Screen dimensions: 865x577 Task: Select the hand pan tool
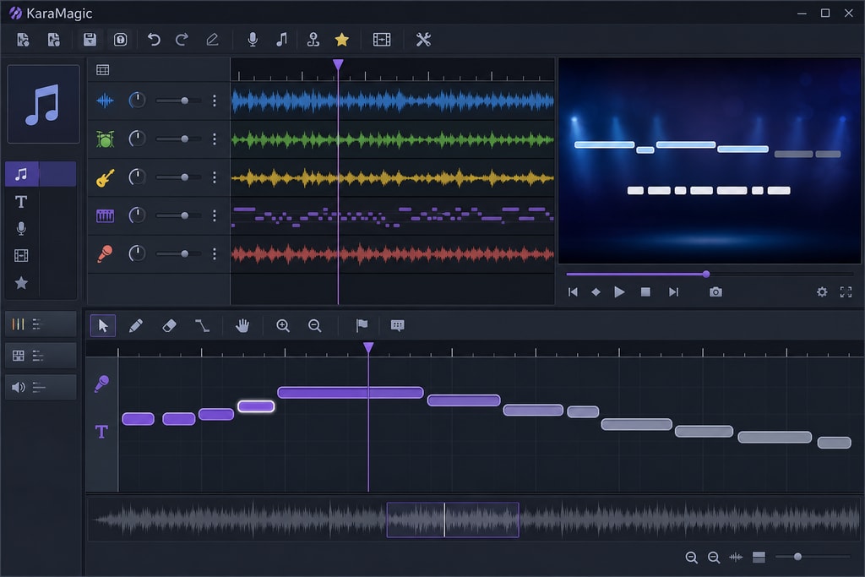click(x=242, y=325)
